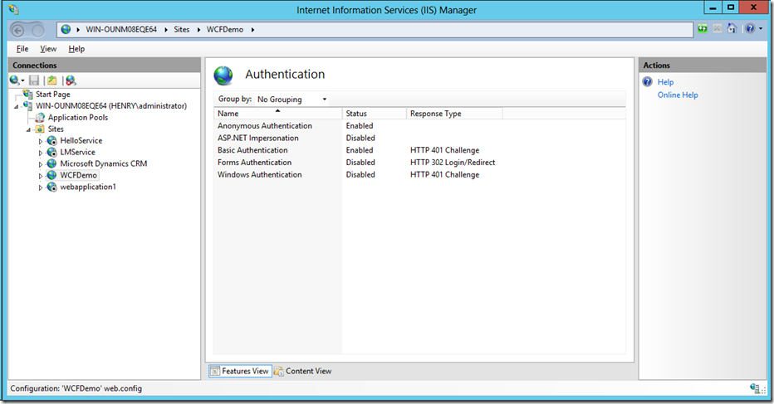Click the globe icon in the address breadcrumb

coord(66,30)
